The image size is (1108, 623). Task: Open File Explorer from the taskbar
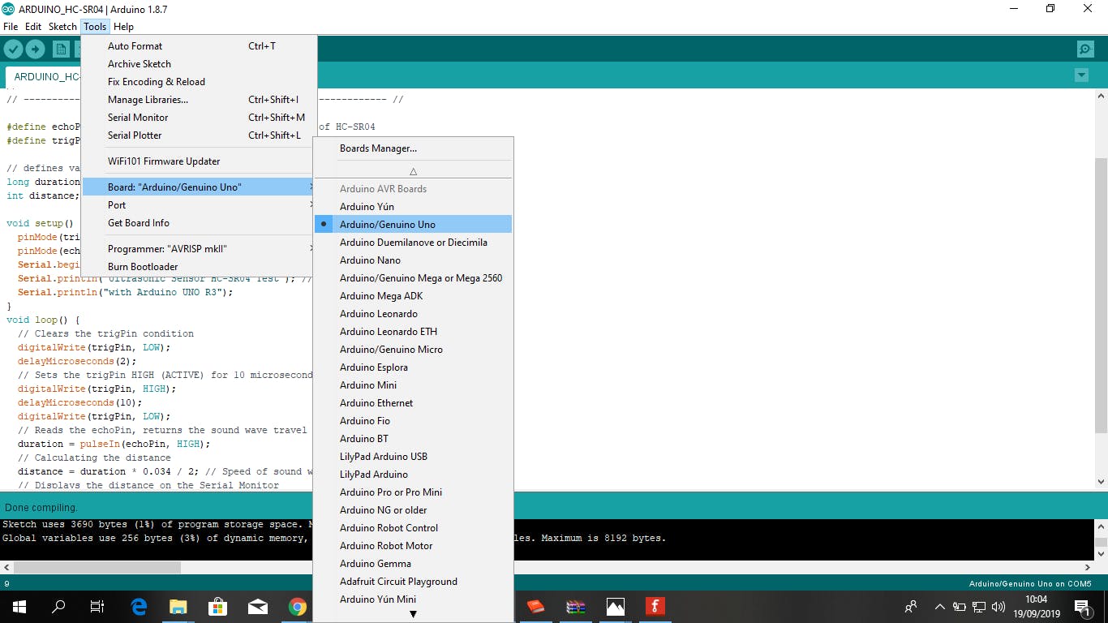[178, 606]
